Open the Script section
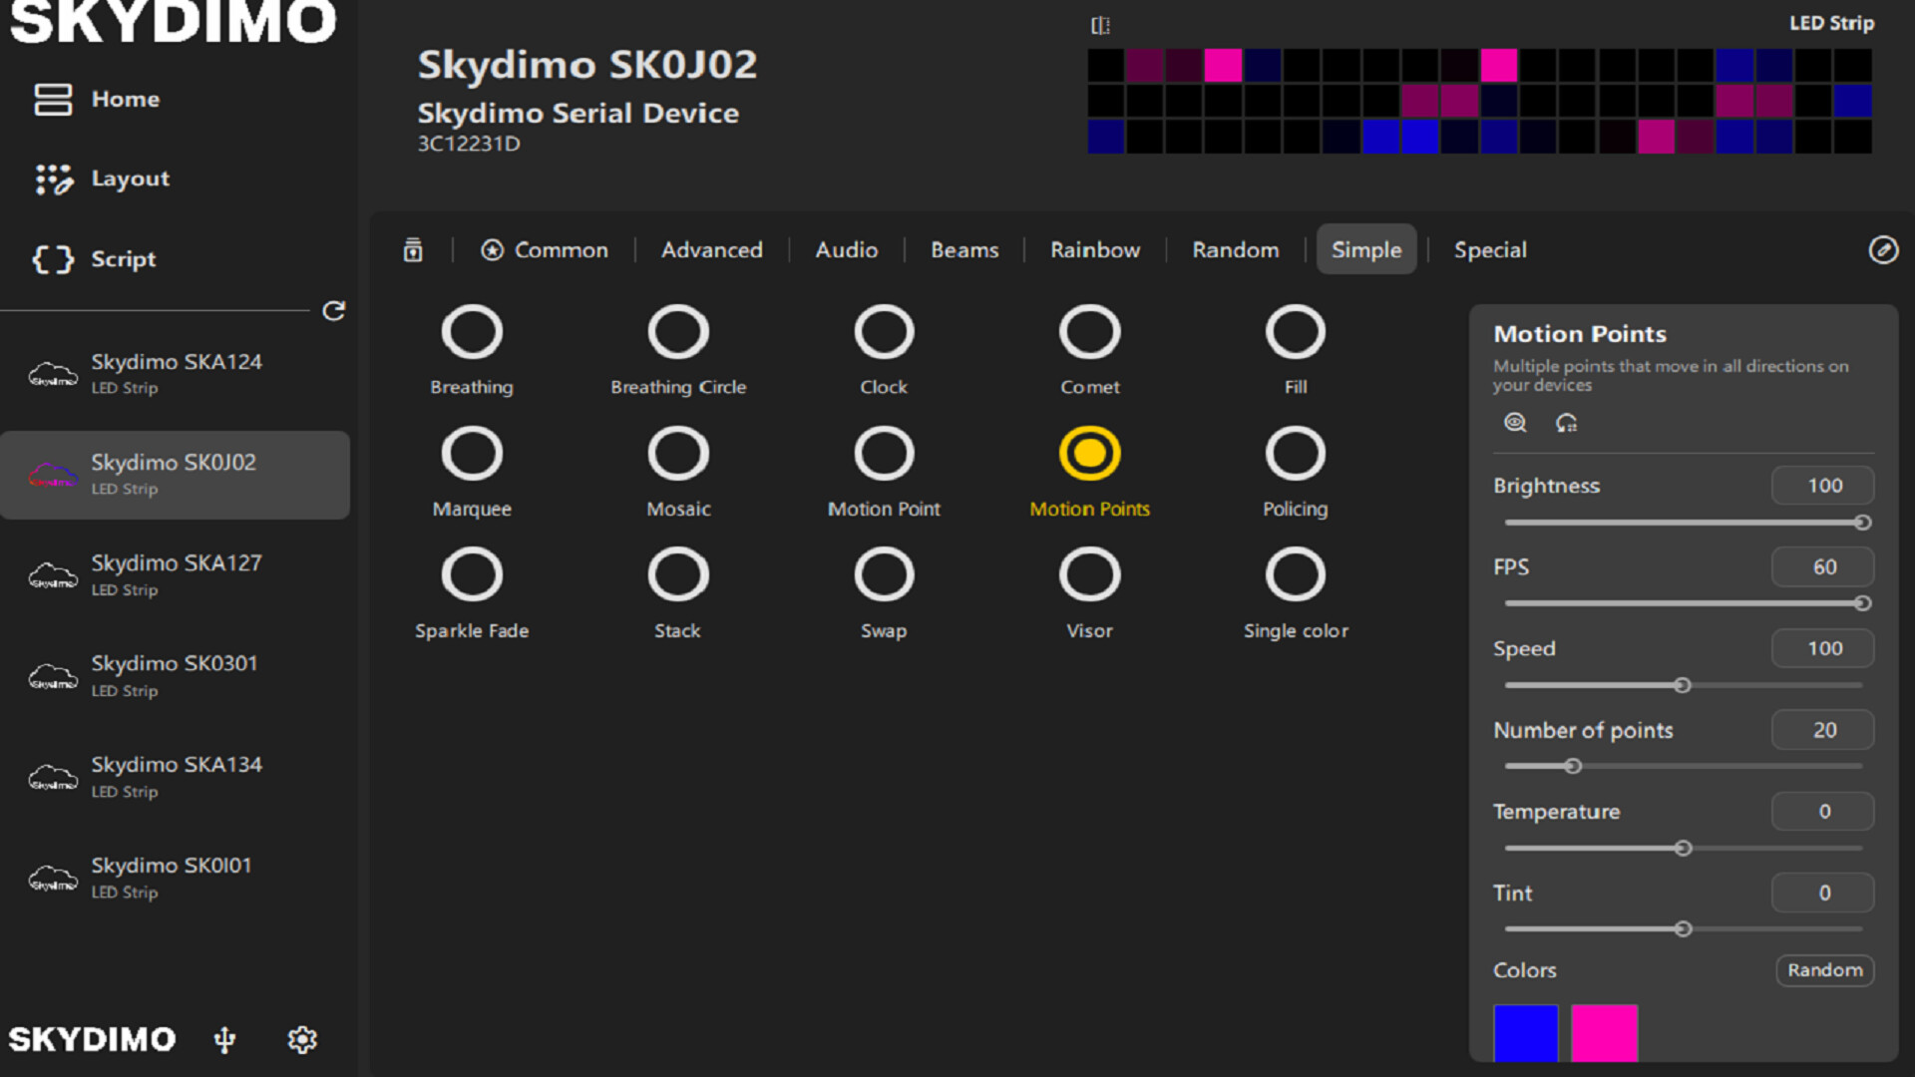 [122, 259]
